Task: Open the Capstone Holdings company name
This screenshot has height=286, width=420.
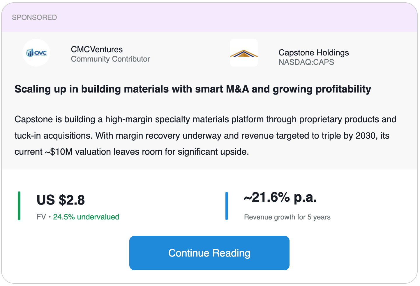Action: point(314,53)
